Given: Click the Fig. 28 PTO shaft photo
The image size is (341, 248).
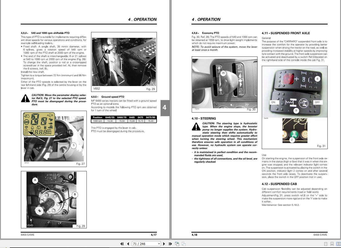Looking at the screenshot, I should click(x=51, y=200).
